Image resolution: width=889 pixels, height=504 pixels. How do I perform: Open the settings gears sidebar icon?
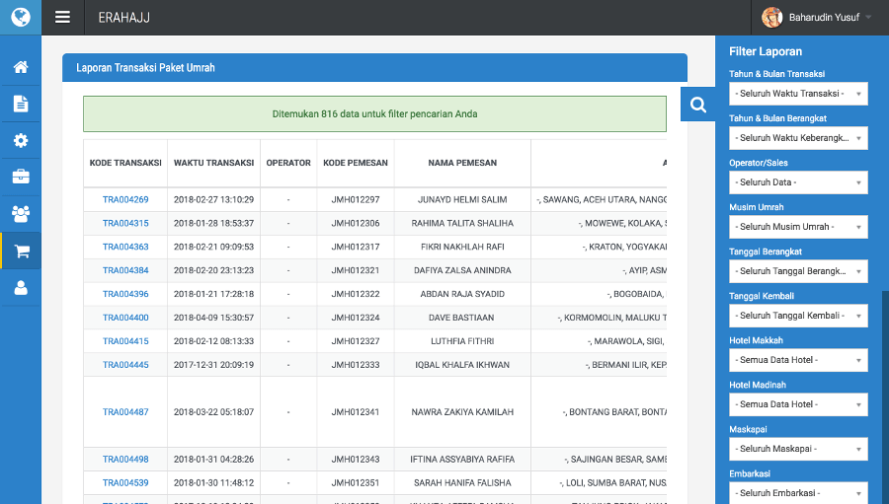click(x=21, y=140)
